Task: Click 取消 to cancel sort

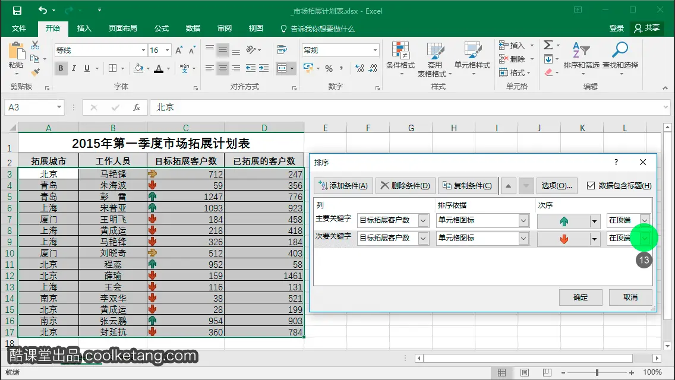Action: (x=630, y=297)
